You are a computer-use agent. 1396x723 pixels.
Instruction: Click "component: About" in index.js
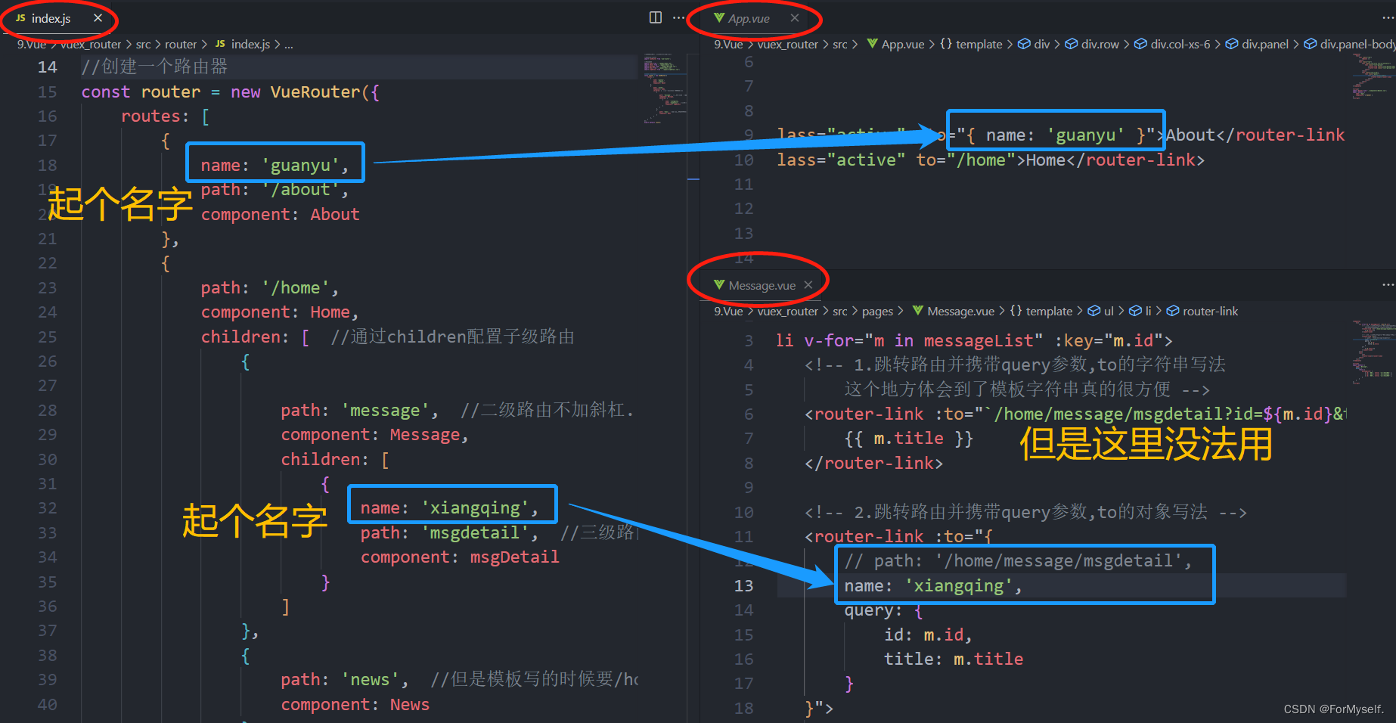(280, 215)
